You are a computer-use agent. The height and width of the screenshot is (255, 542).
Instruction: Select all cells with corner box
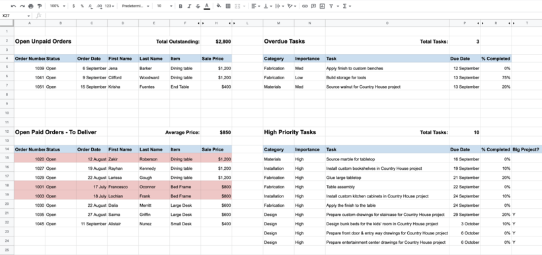click(x=7, y=23)
